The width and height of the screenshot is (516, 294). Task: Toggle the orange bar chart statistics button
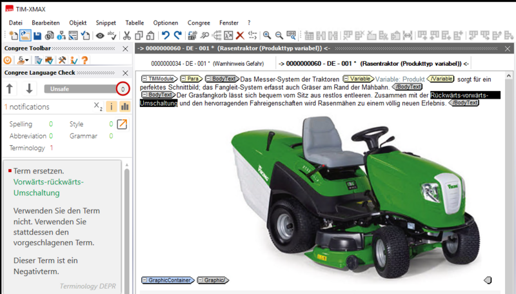(x=124, y=106)
